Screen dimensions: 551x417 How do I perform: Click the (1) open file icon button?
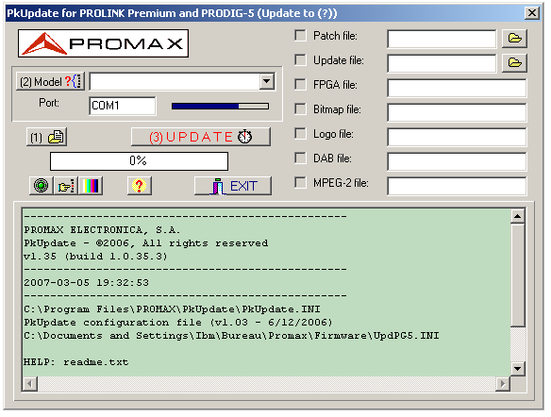[x=46, y=137]
